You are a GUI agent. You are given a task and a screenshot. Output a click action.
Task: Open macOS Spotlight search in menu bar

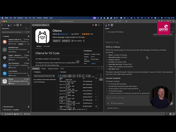(x=158, y=18)
